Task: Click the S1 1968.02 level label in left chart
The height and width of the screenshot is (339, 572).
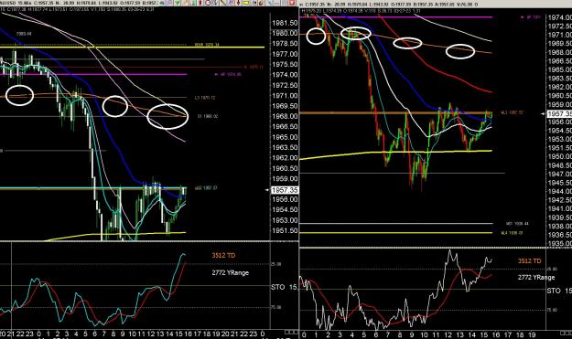Action: 207,117
